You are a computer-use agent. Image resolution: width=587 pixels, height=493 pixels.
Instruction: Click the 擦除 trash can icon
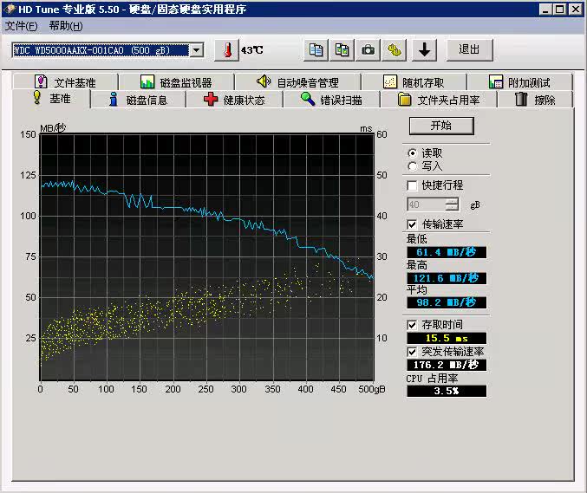pyautogui.click(x=521, y=99)
